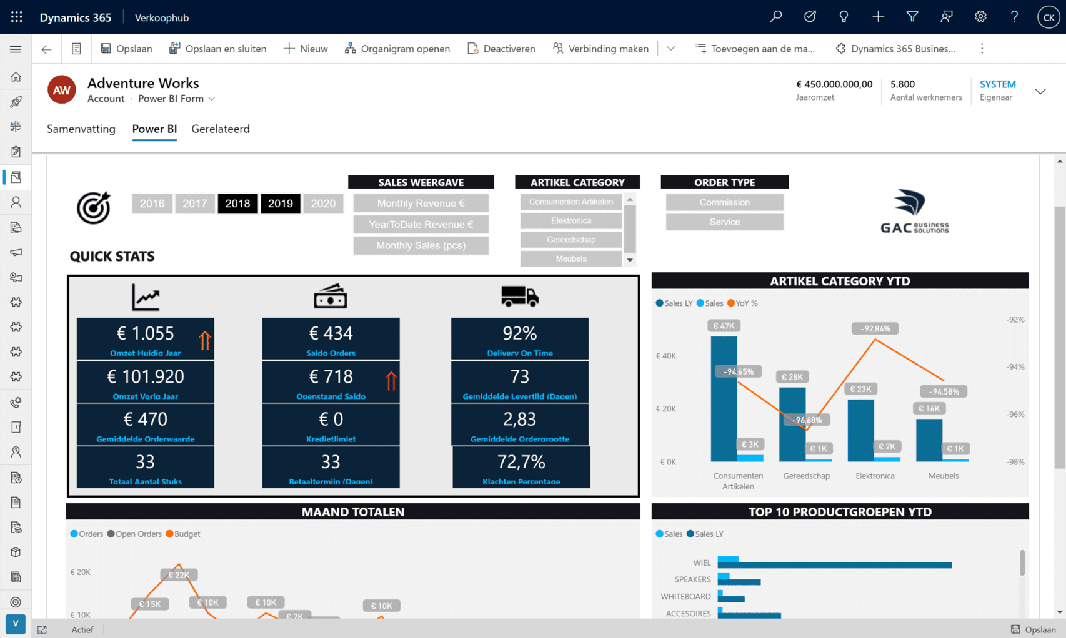The width and height of the screenshot is (1066, 638).
Task: Open the people chat icon beside settings gear
Action: [946, 17]
